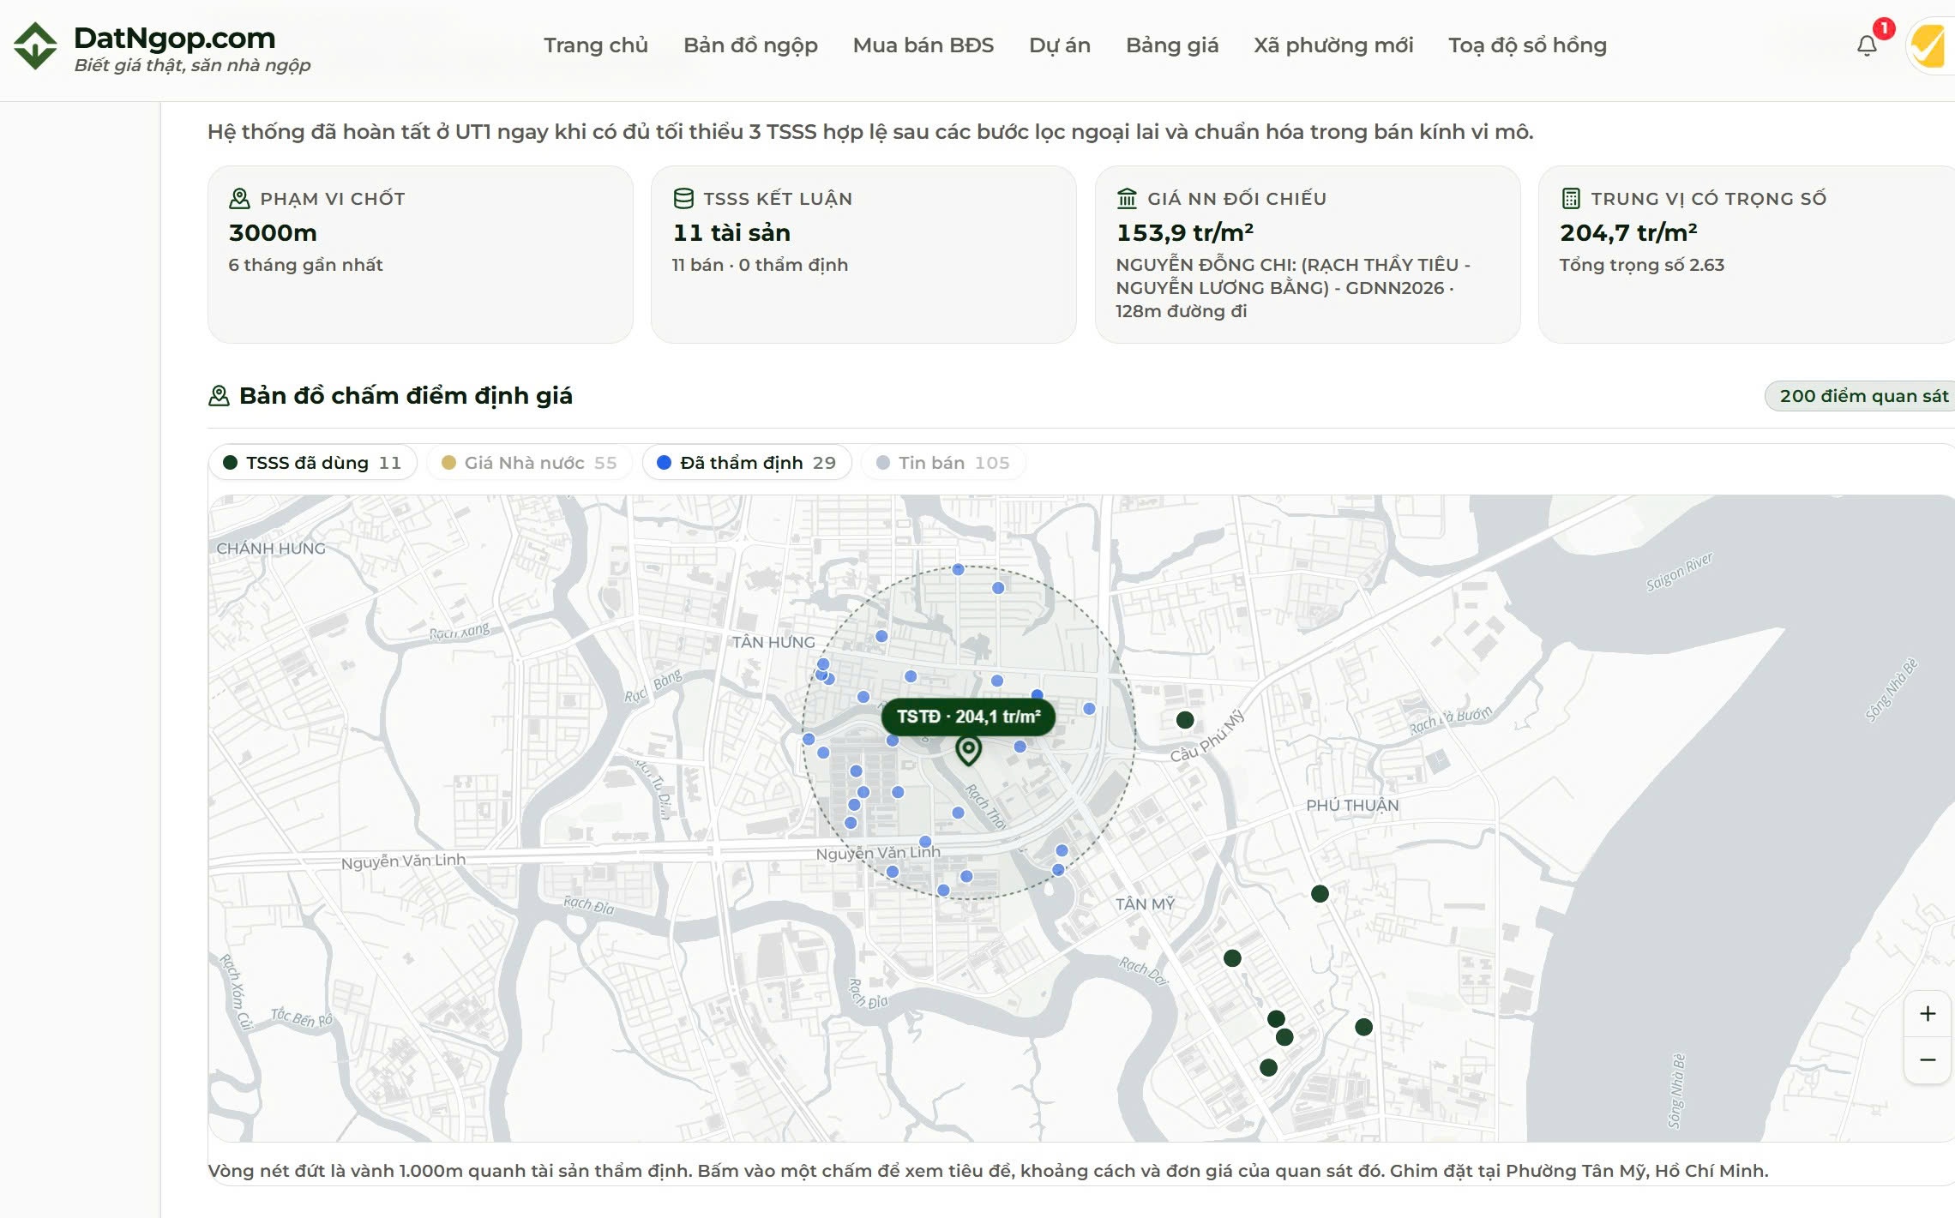
Task: Click the Giá NN đối chiếu bank icon
Action: click(1127, 199)
